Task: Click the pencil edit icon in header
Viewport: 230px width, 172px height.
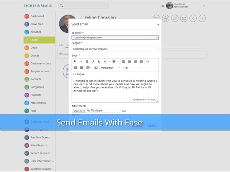Action: (174, 18)
